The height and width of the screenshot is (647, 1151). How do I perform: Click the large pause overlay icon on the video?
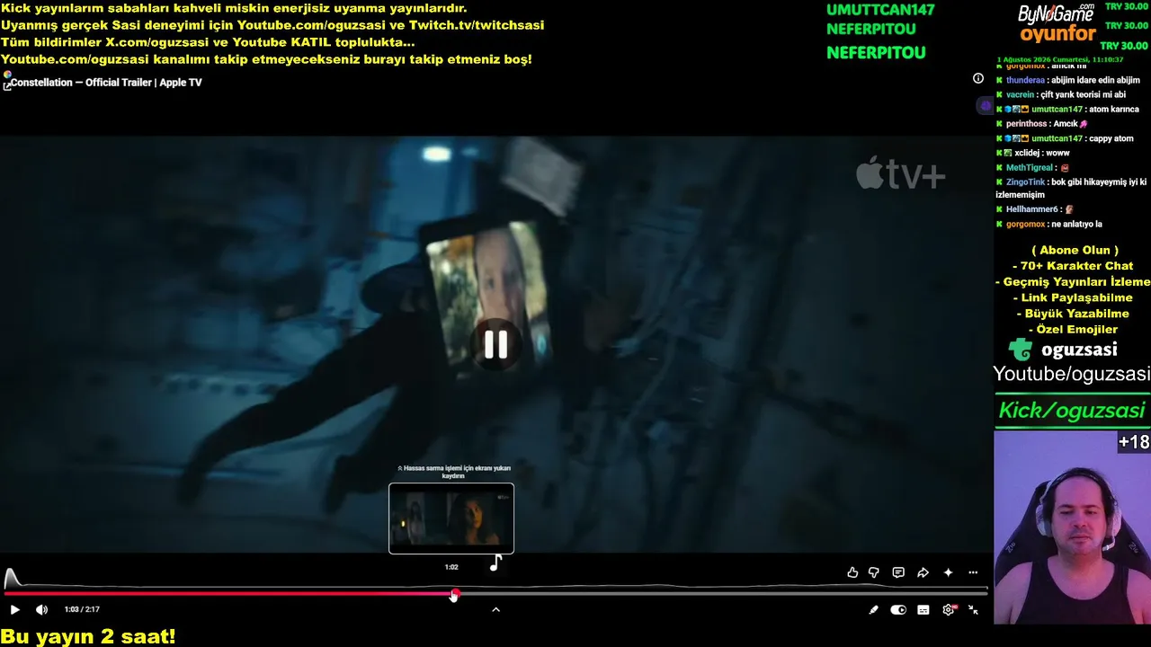click(495, 344)
